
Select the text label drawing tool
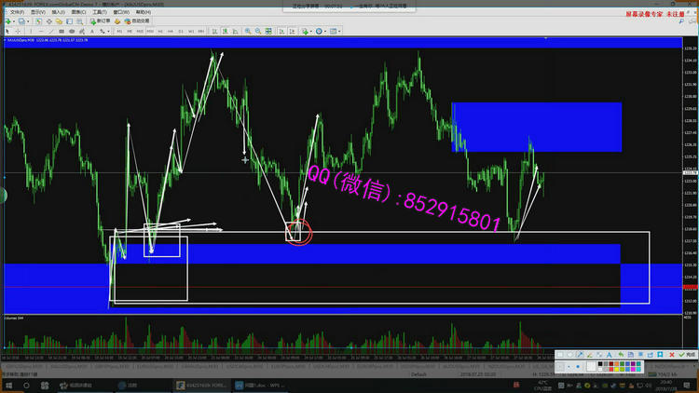coord(91,31)
